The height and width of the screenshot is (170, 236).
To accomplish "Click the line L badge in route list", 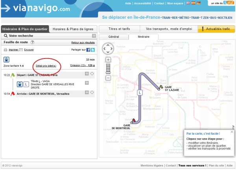I will coord(26,84).
